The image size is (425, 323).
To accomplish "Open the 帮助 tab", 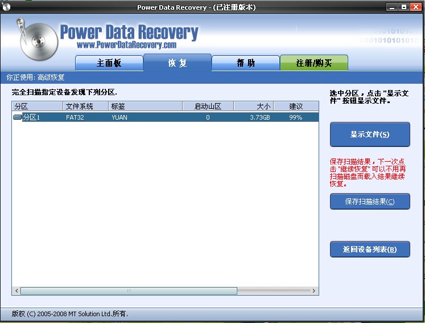I will click(x=246, y=63).
